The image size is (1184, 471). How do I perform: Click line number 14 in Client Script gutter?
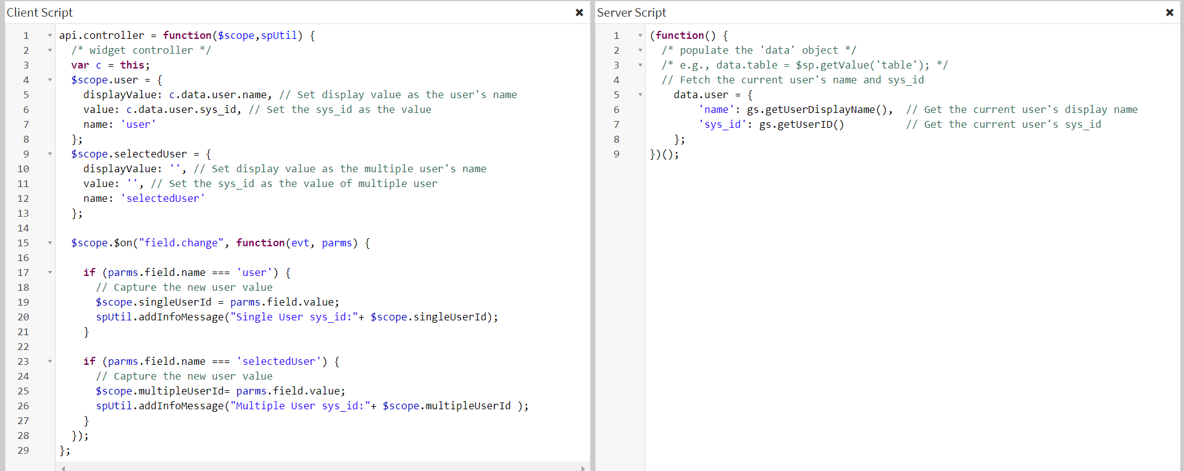[23, 228]
